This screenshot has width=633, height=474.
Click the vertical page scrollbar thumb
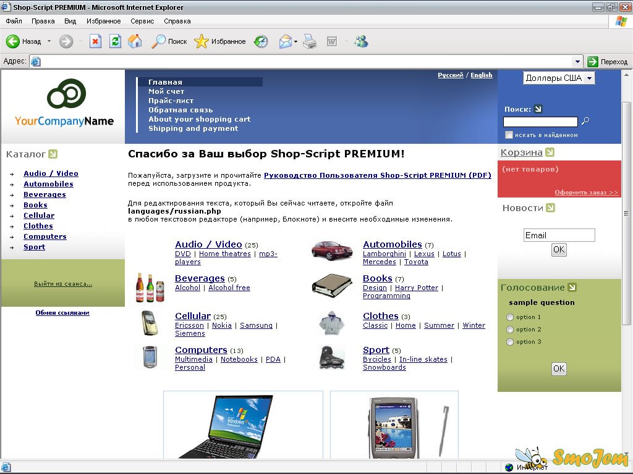point(626,213)
